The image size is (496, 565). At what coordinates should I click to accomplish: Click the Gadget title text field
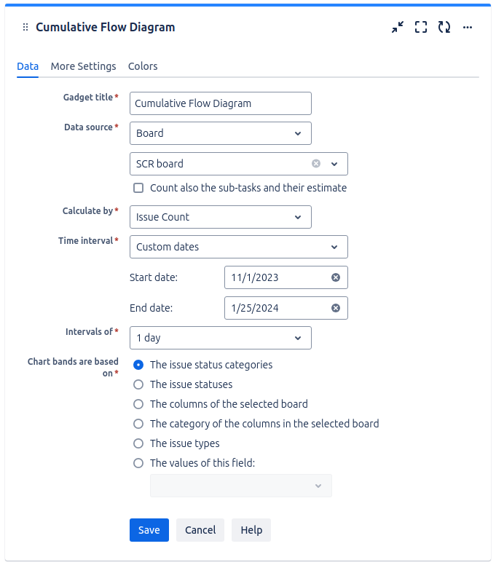click(220, 103)
